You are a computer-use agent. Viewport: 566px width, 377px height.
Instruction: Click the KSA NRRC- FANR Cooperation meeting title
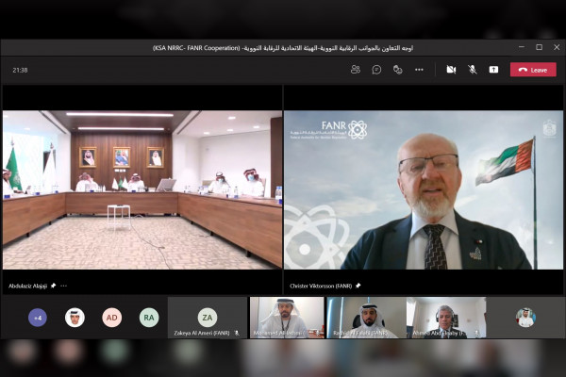point(283,48)
